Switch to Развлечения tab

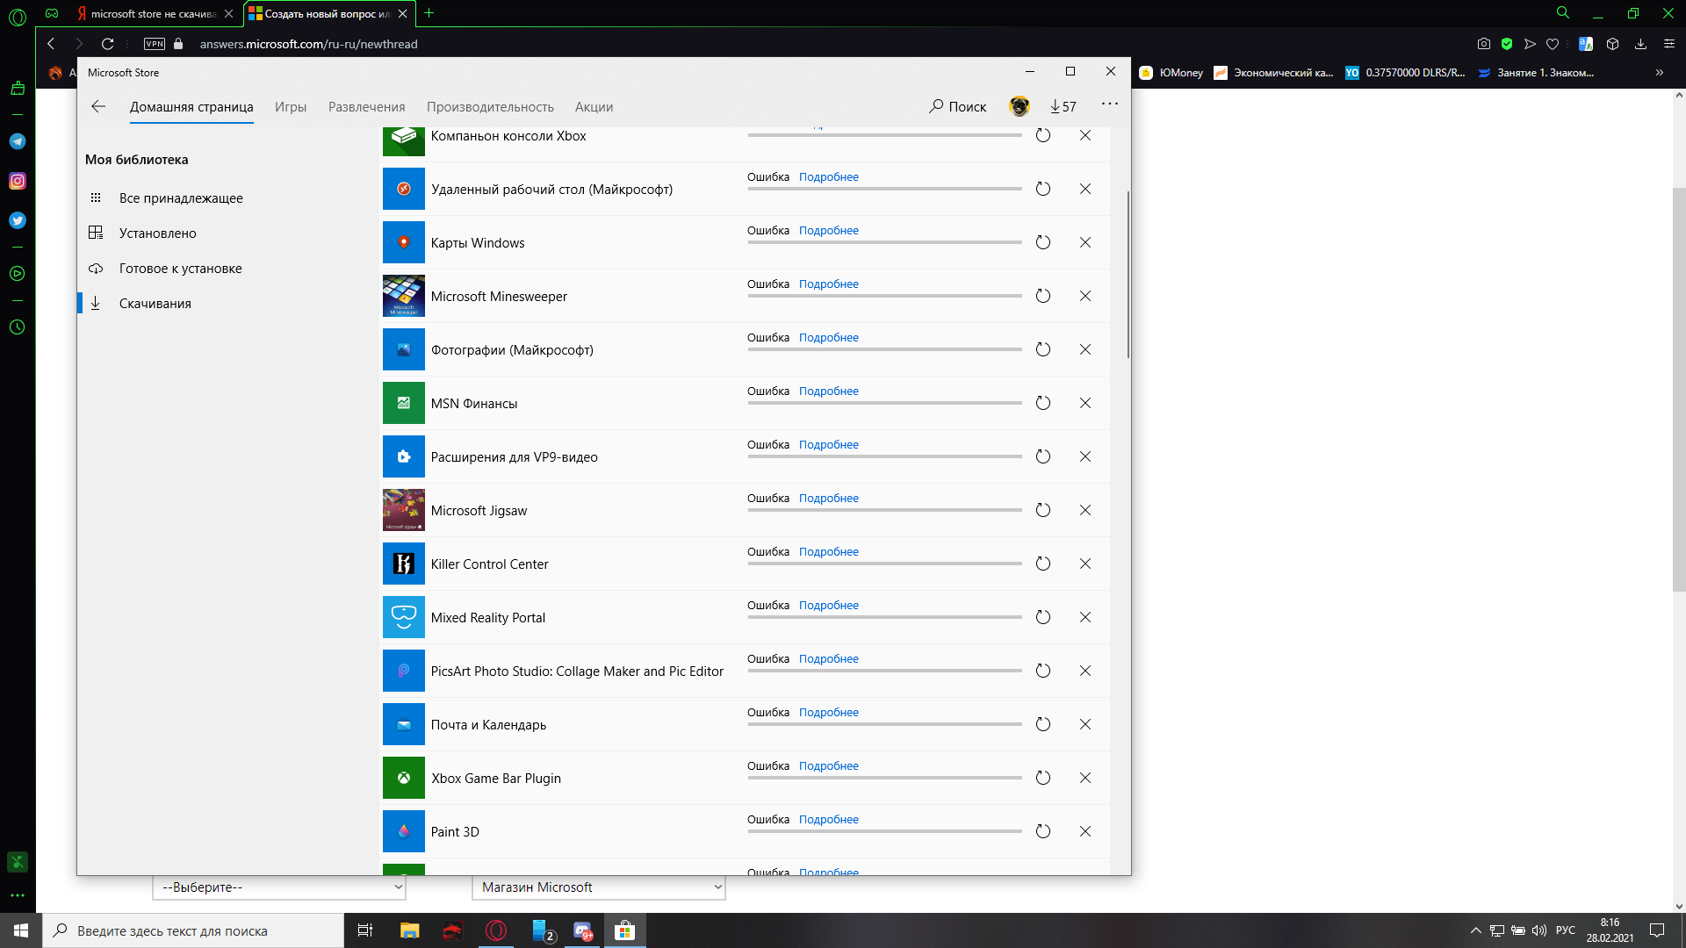[x=367, y=107]
